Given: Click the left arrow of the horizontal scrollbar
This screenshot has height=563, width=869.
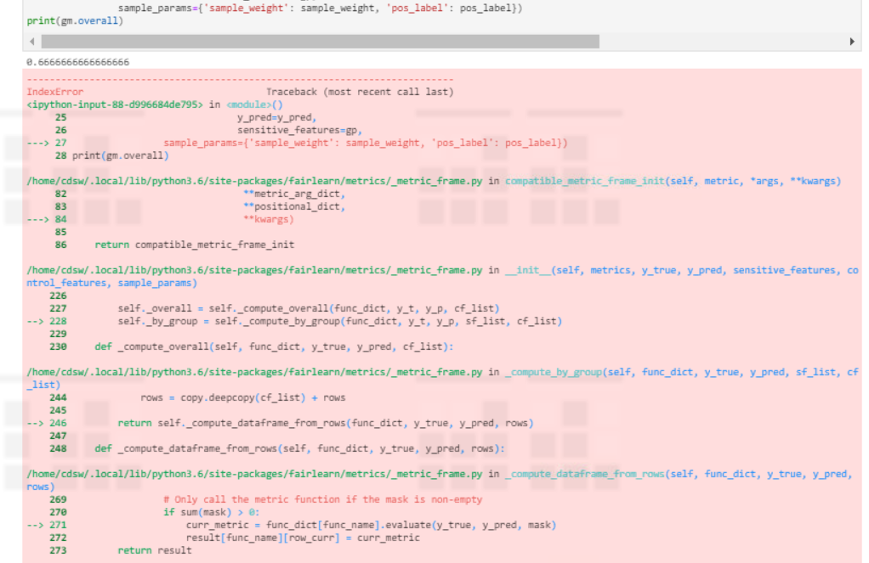Looking at the screenshot, I should click(x=32, y=42).
